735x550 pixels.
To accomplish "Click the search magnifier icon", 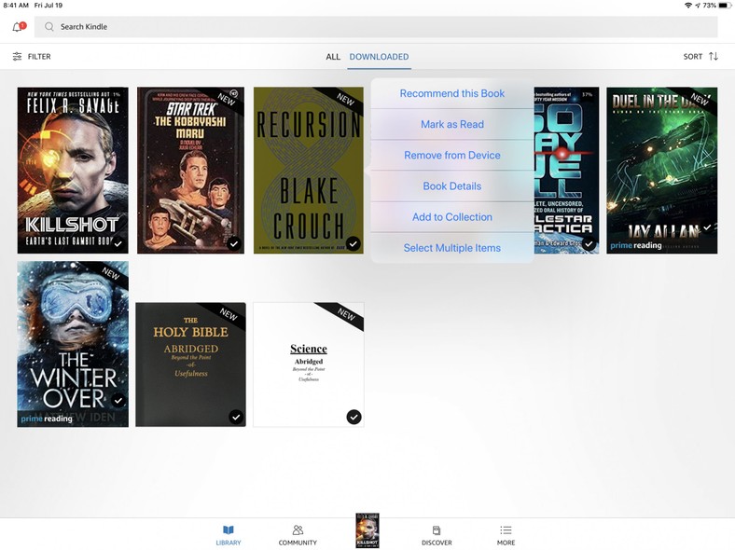I will click(49, 27).
